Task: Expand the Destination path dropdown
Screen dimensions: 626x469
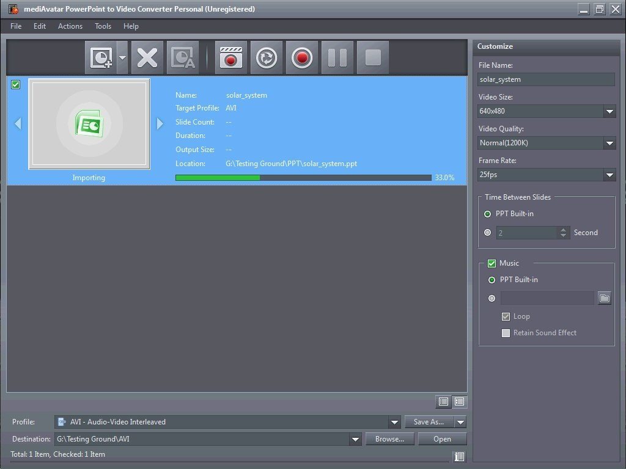Action: [x=355, y=439]
